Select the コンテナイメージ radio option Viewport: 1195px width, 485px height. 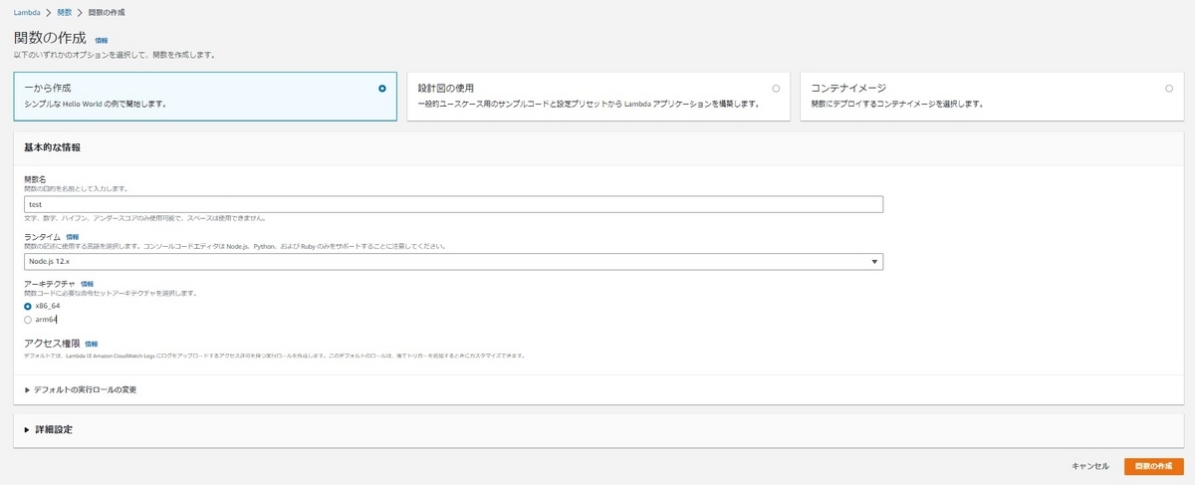point(1169,89)
